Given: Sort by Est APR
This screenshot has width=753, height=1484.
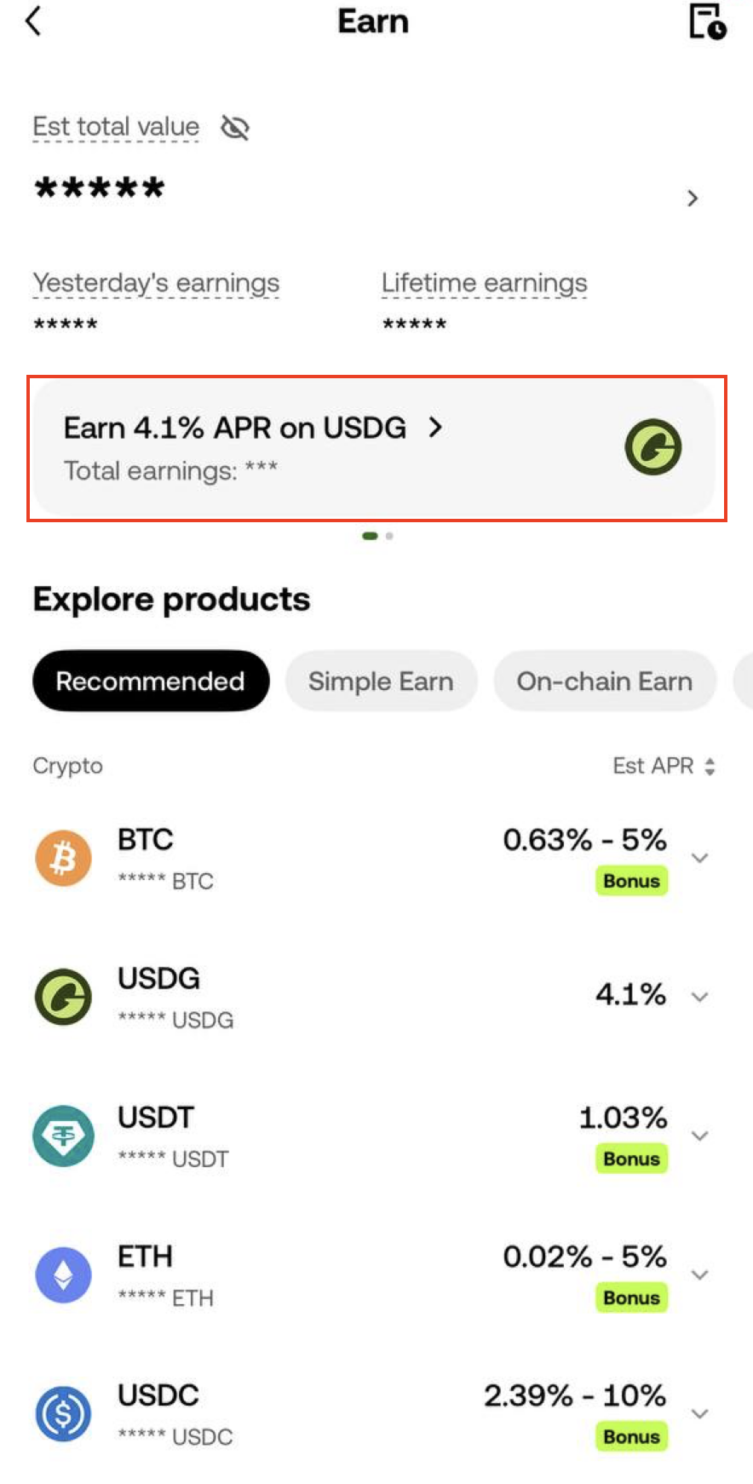Looking at the screenshot, I should [x=664, y=766].
